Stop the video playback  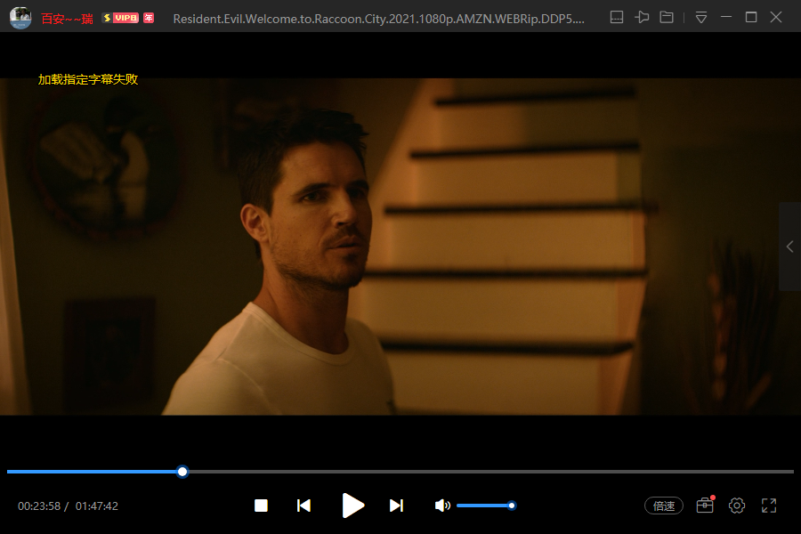(261, 506)
